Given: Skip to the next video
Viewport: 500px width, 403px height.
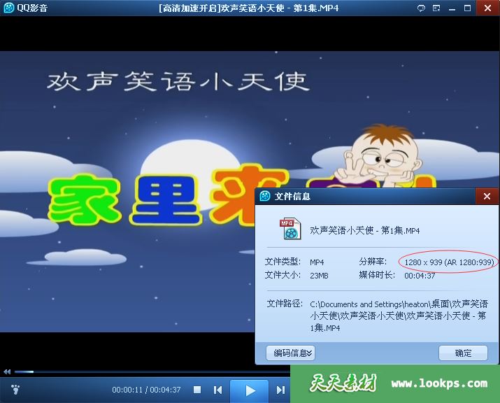Looking at the screenshot, I should 280,390.
